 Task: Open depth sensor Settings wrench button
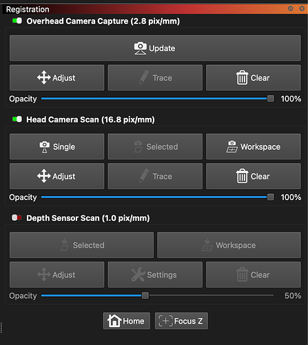coord(155,275)
